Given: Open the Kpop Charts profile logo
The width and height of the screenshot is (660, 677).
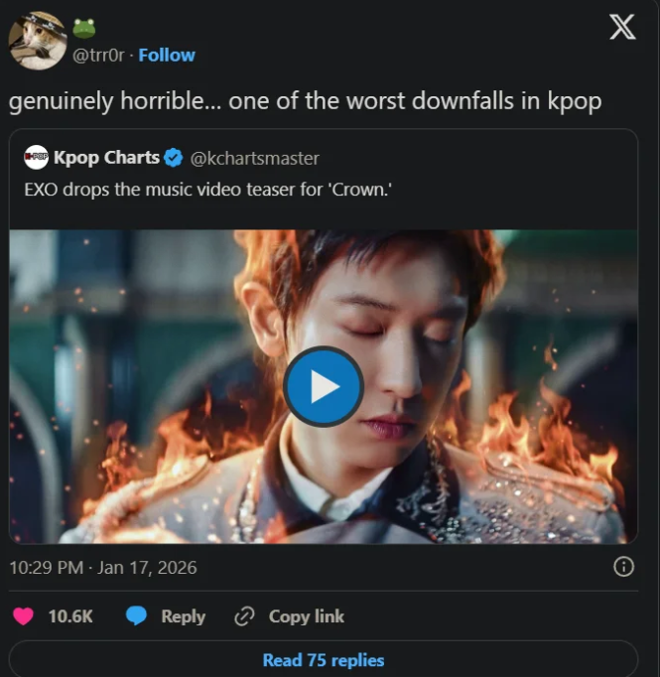Looking at the screenshot, I should coord(37,158).
